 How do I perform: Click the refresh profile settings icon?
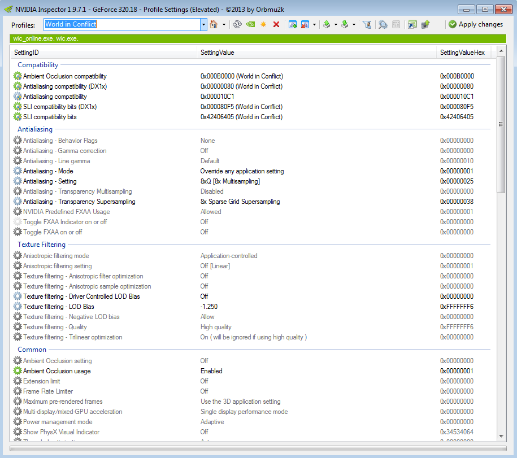point(237,24)
